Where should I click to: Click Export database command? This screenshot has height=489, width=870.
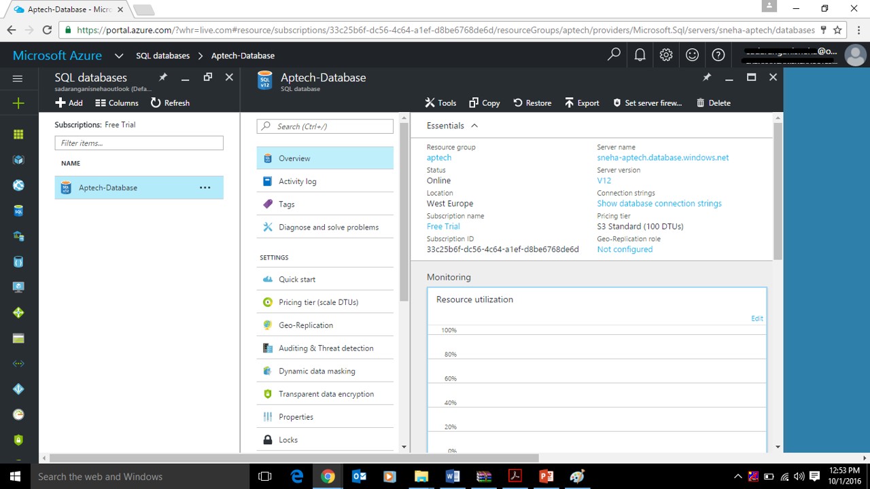click(582, 103)
